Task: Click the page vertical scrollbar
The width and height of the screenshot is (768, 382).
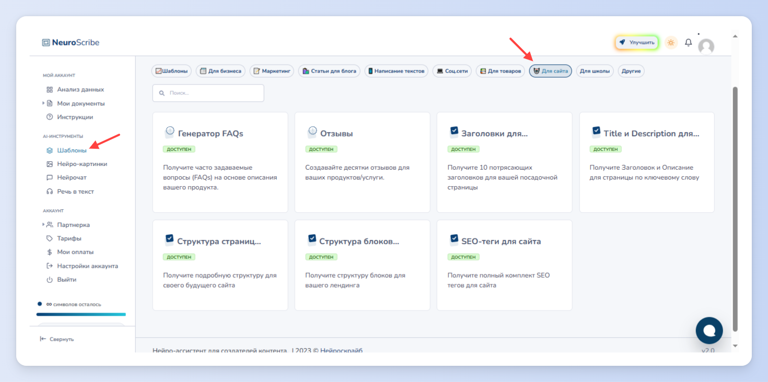Action: point(736,209)
